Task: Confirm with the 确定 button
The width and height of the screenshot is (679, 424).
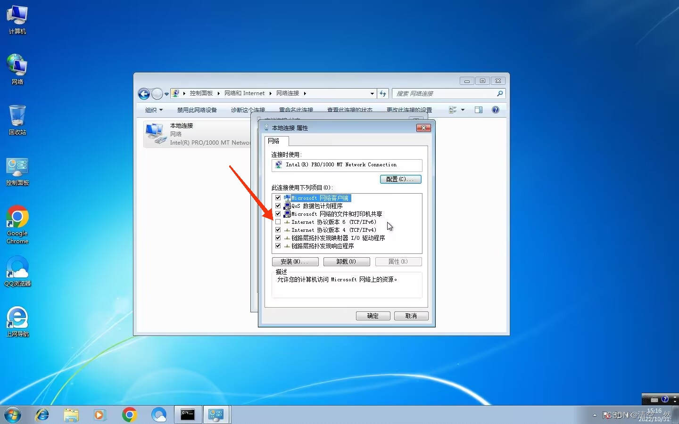Action: [x=373, y=316]
